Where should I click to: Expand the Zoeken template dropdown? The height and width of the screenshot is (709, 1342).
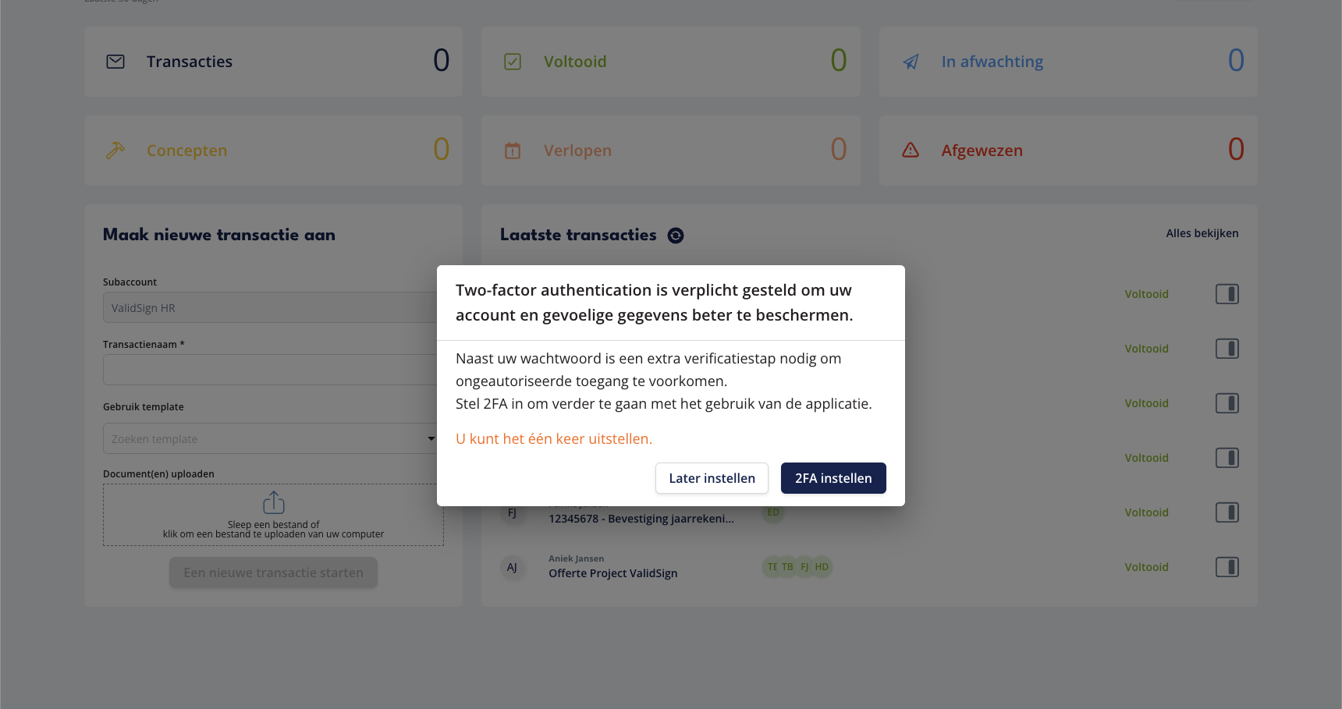coord(431,438)
